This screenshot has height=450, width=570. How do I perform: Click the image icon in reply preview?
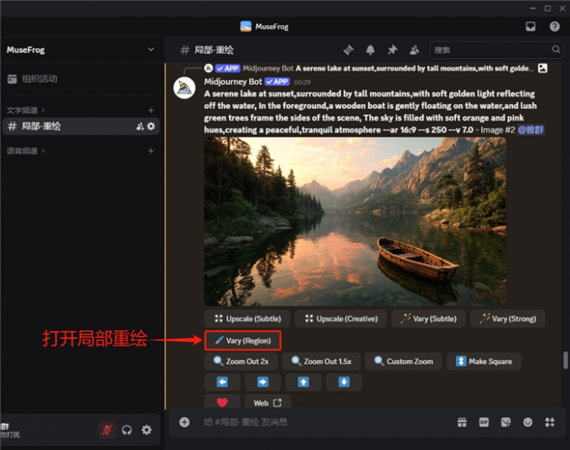coord(542,68)
